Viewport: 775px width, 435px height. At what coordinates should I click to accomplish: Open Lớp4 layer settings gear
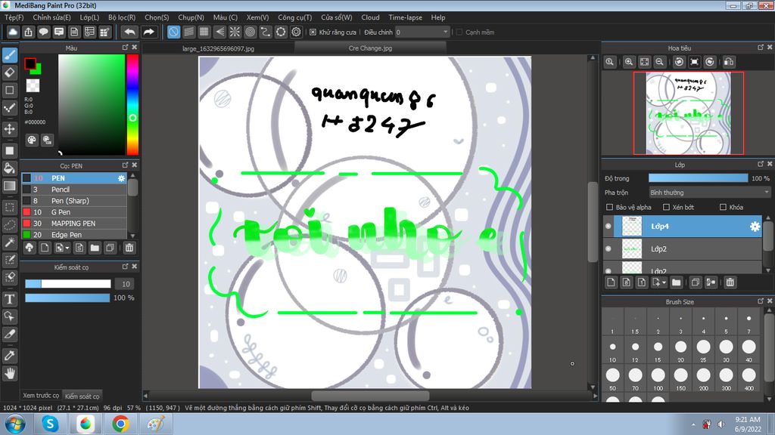[x=755, y=227]
